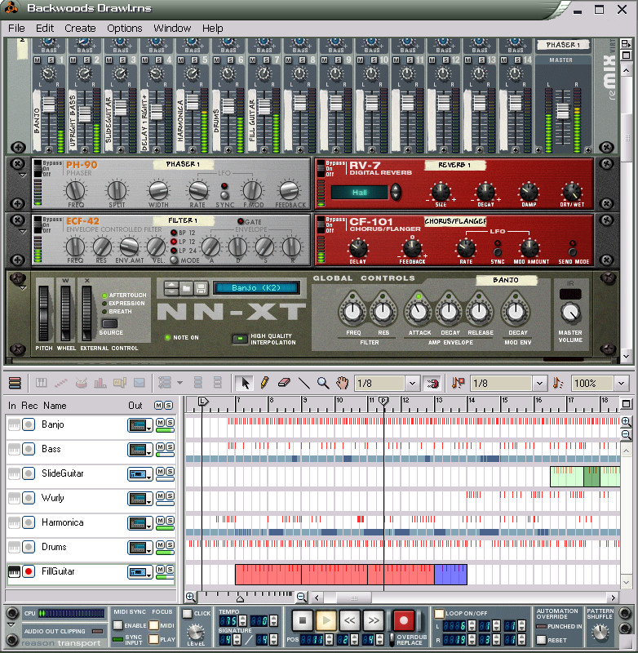Click the Play transport button
The width and height of the screenshot is (638, 653).
tap(326, 621)
